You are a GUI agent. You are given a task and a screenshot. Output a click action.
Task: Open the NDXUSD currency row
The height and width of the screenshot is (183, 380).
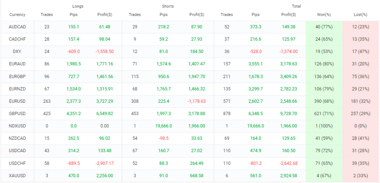pos(17,126)
